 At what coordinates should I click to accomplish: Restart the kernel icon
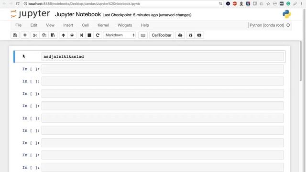point(98,35)
